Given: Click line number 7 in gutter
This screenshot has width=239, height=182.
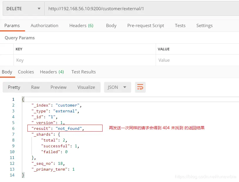Looking at the screenshot, I should click(x=13, y=134).
